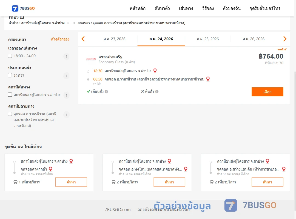Image resolution: width=296 pixels, height=219 pixels.
Task: Open Lampang station pin in คำตากล้า card
Action: tap(71, 161)
